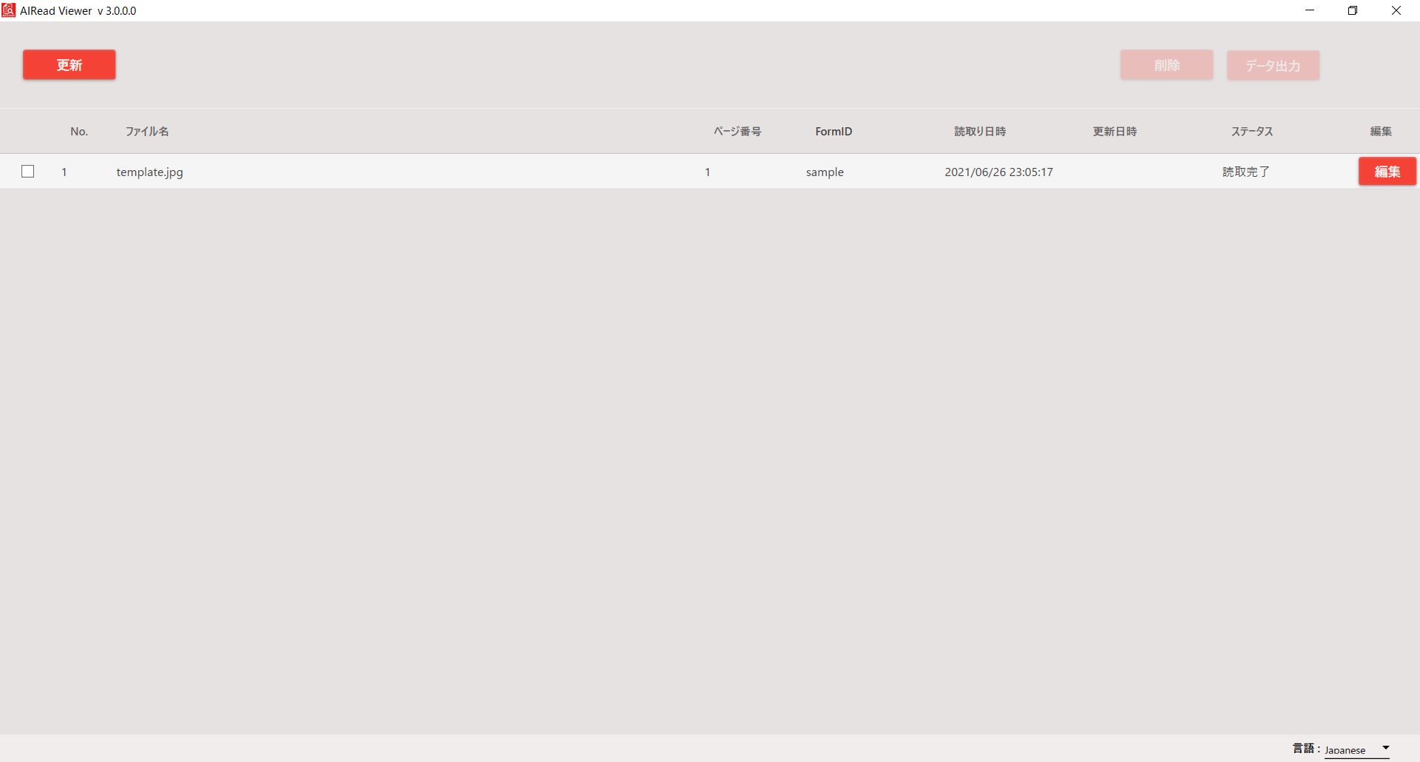This screenshot has width=1420, height=762.
Task: Click the 削除 (Delete) button
Action: click(1166, 64)
